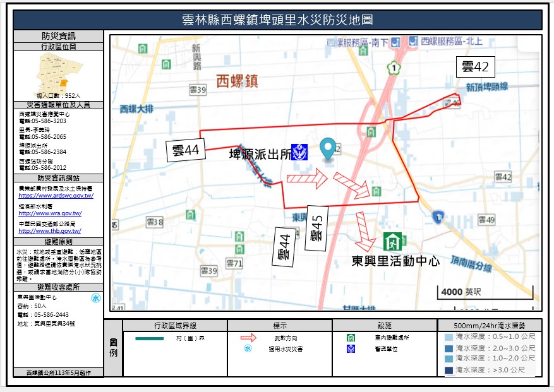
Task: Click the 西螺服務區-北上 service area icon
Action: (412, 41)
